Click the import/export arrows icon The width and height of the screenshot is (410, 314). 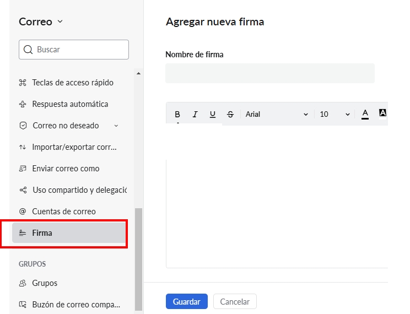point(23,147)
